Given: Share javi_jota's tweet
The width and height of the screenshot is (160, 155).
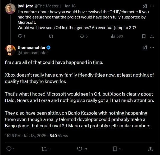Looking at the screenshot, I should point(152,36).
